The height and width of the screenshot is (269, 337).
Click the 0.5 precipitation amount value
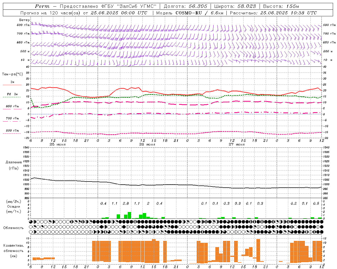pos(316,203)
